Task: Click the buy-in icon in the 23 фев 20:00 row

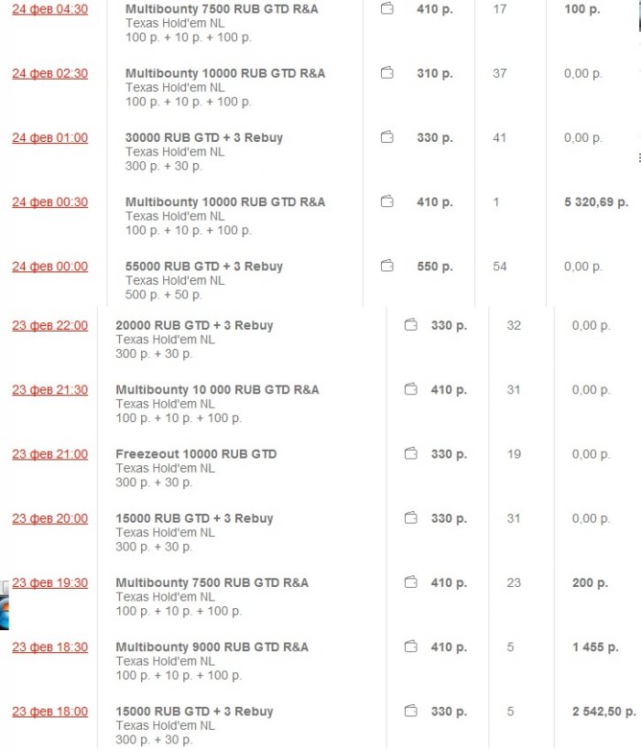Action: click(x=411, y=518)
